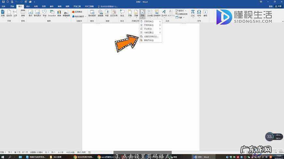Click the 超链接 hyperlink icon
The image size is (284, 159).
101,13
